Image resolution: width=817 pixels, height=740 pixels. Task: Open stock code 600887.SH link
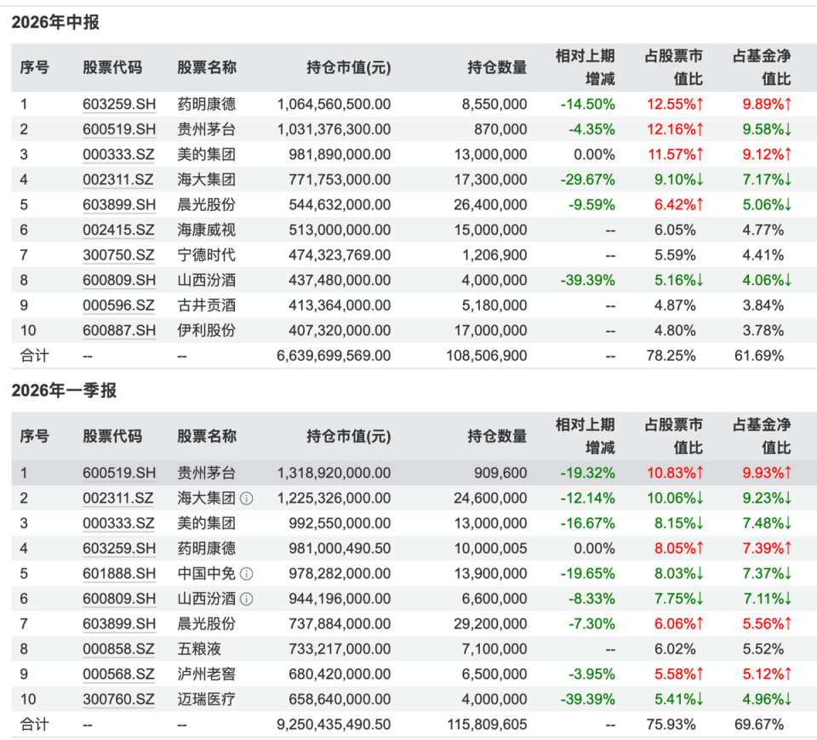coord(119,331)
